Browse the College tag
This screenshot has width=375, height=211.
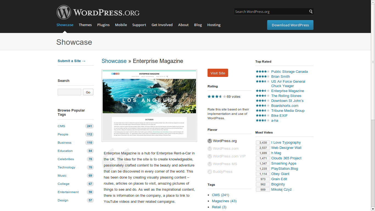63,184
